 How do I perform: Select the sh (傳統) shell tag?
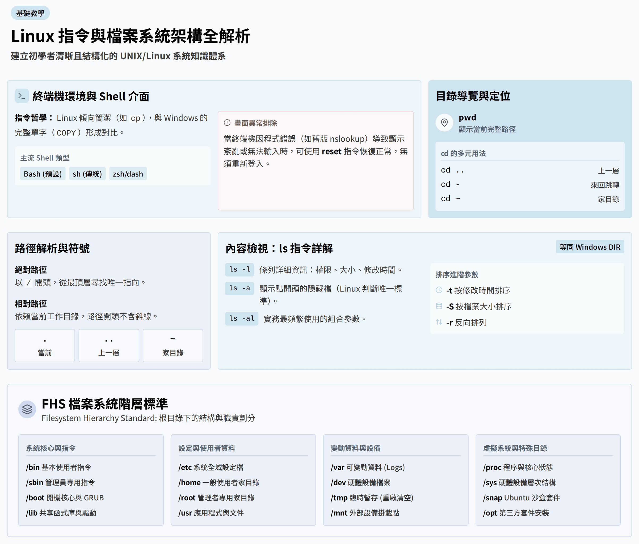pos(87,174)
